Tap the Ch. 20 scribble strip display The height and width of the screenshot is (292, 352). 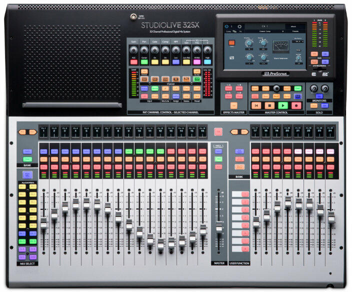(x=287, y=131)
